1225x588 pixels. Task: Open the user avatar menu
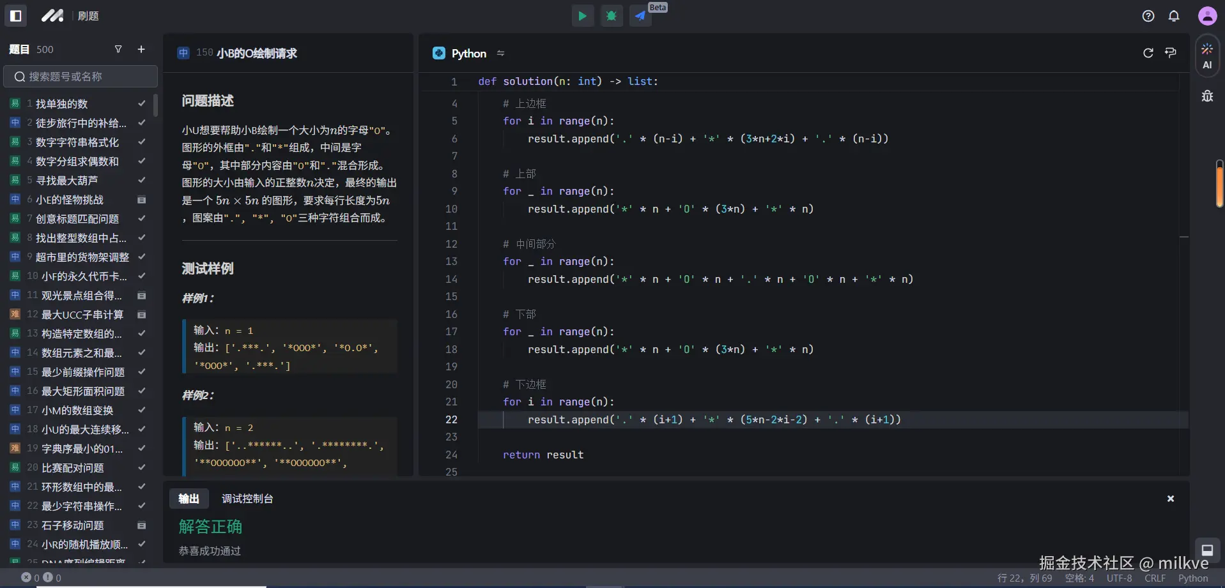coord(1207,16)
